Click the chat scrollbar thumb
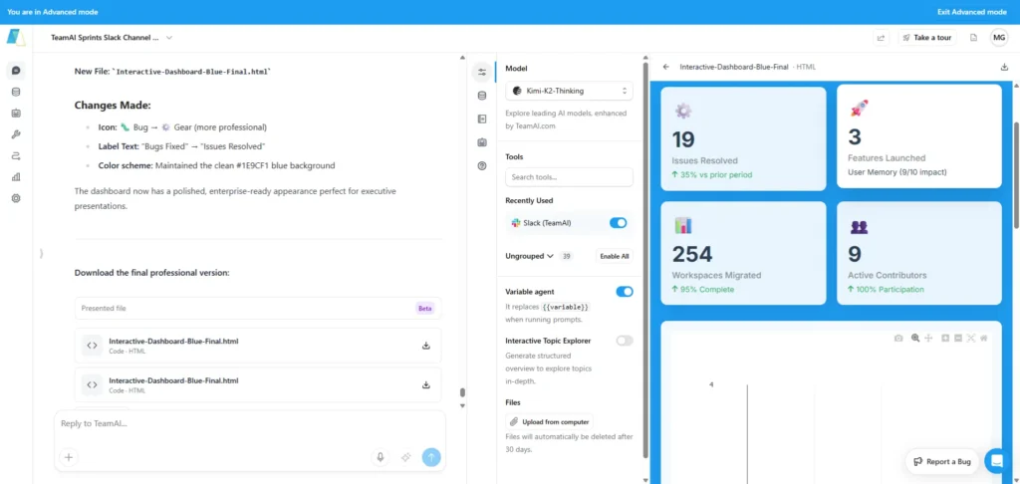This screenshot has width=1020, height=484. click(462, 392)
